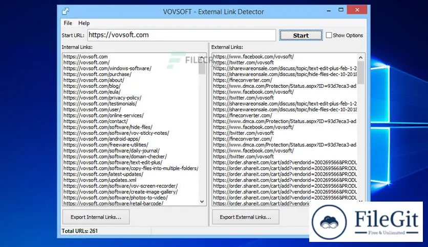Select internal link vovsoft.com/software/vov-screen-recorder/
Viewport: 428px width, 247px height.
[x=120, y=186]
